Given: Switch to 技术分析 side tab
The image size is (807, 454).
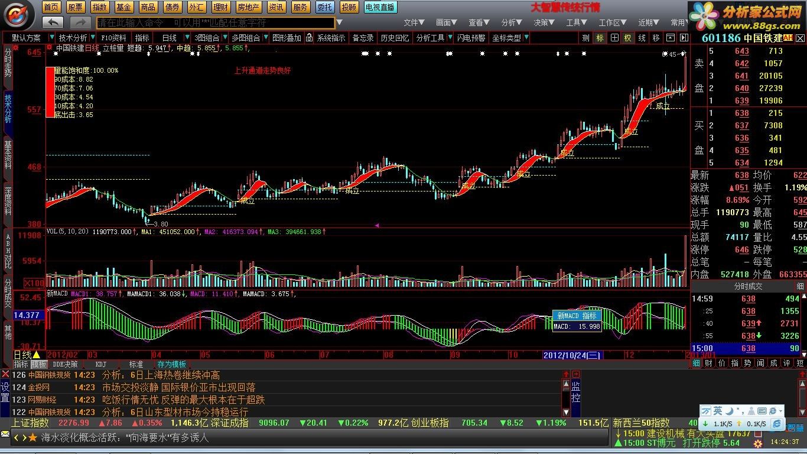Looking at the screenshot, I should click(x=8, y=108).
